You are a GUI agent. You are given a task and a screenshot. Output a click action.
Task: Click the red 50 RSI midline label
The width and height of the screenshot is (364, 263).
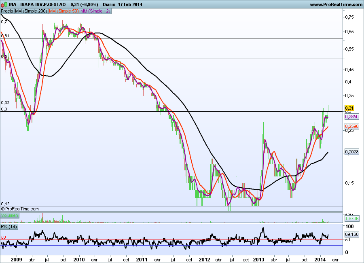[x=3, y=238]
